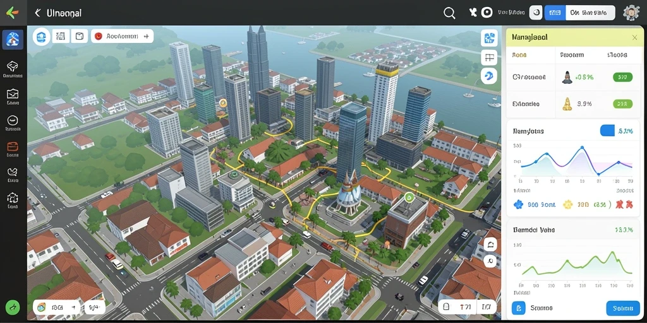647x323 pixels.
Task: Click the plus in the bottom-left map pill
Action: coord(73,307)
